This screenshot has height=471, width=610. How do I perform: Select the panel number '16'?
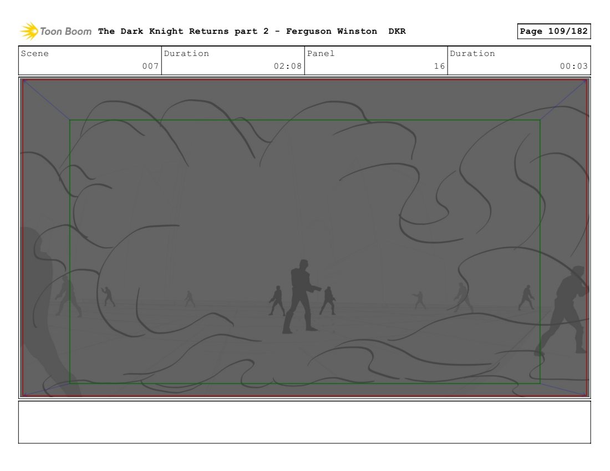coord(439,66)
